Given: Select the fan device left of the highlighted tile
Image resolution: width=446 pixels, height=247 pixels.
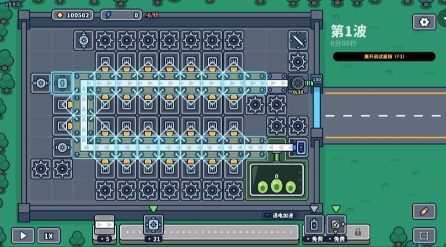Looking at the screenshot, I should (41, 83).
